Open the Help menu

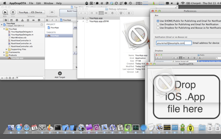pos(59,3)
